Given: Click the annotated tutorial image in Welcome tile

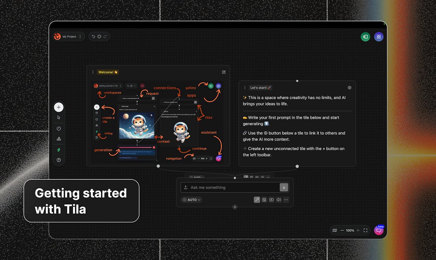Looking at the screenshot, I should [x=158, y=122].
